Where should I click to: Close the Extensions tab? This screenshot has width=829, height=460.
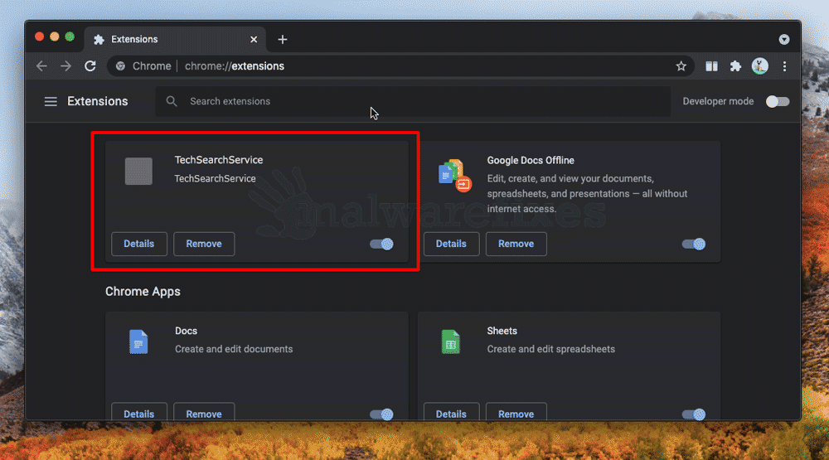coord(254,39)
